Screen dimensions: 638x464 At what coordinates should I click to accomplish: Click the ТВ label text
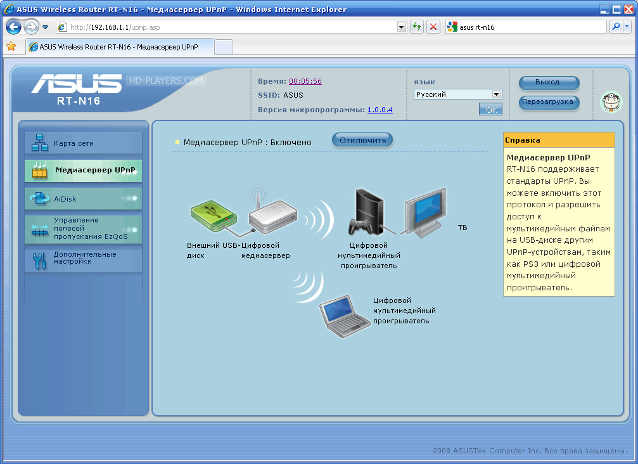click(x=463, y=228)
